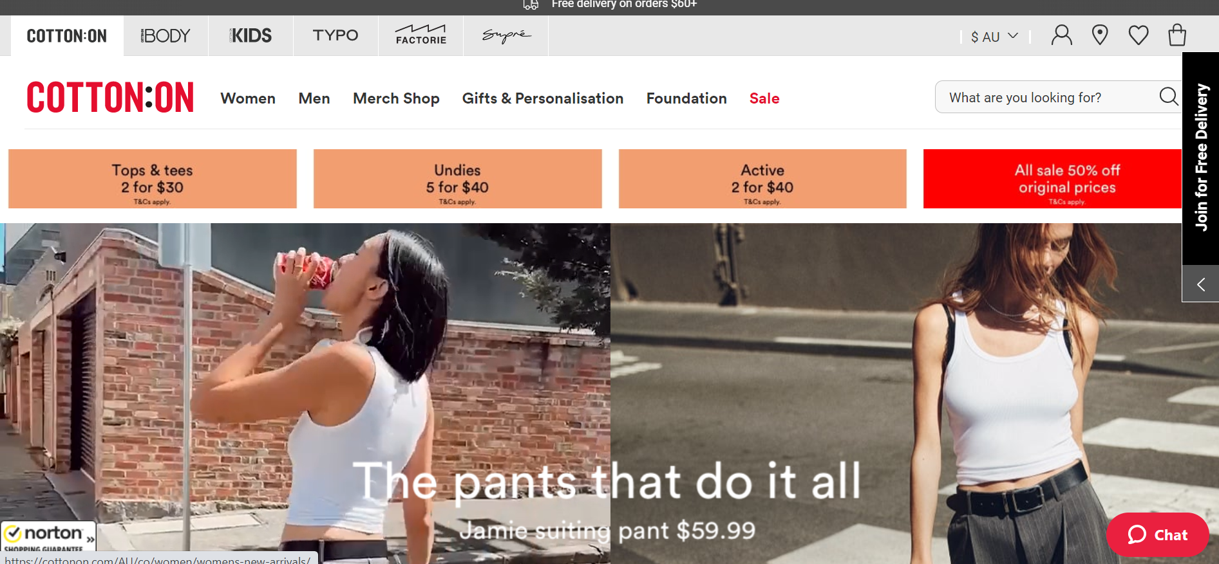Viewport: 1219px width, 564px height.
Task: Open the wishlist heart icon
Action: 1138,35
